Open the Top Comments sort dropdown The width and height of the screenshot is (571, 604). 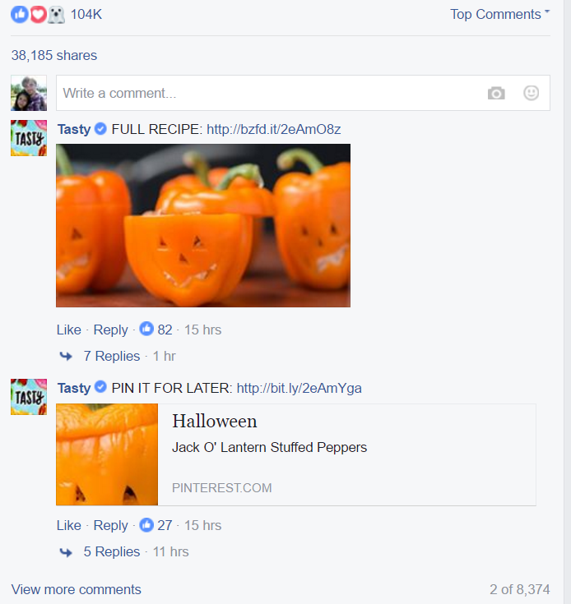click(499, 14)
